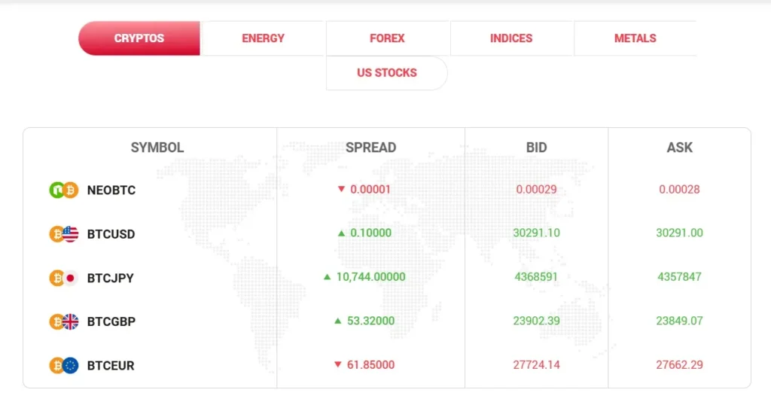Viewport: 771px width, 411px height.
Task: Click the BTCEUR symbol name
Action: [111, 366]
